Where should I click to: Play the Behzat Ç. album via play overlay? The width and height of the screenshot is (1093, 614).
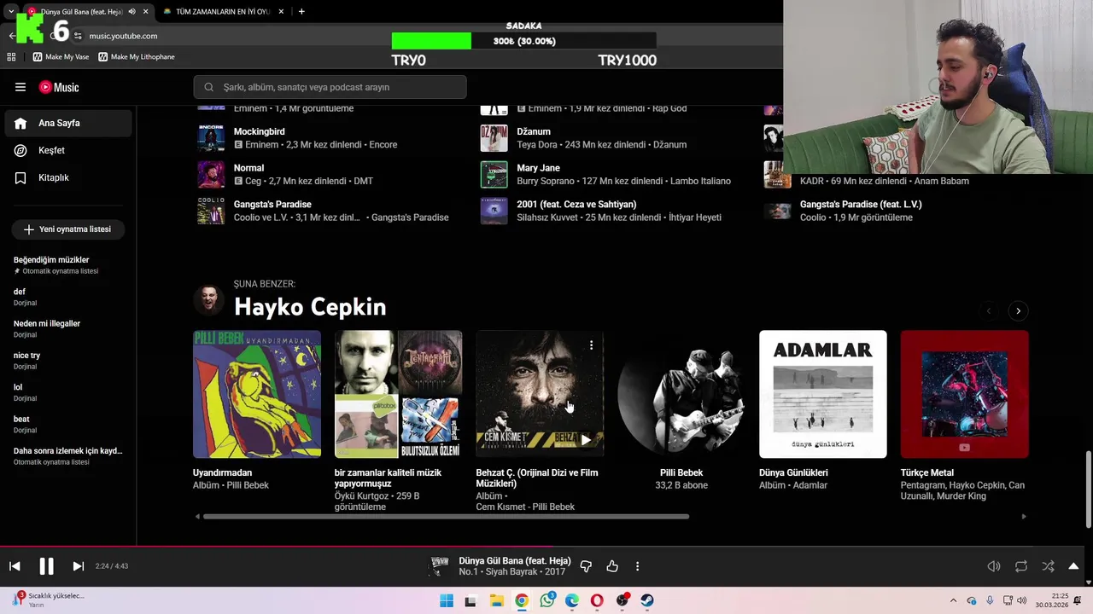586,440
